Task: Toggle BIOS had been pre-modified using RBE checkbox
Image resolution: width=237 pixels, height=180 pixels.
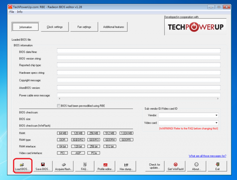Action: pyautogui.click(x=59, y=105)
